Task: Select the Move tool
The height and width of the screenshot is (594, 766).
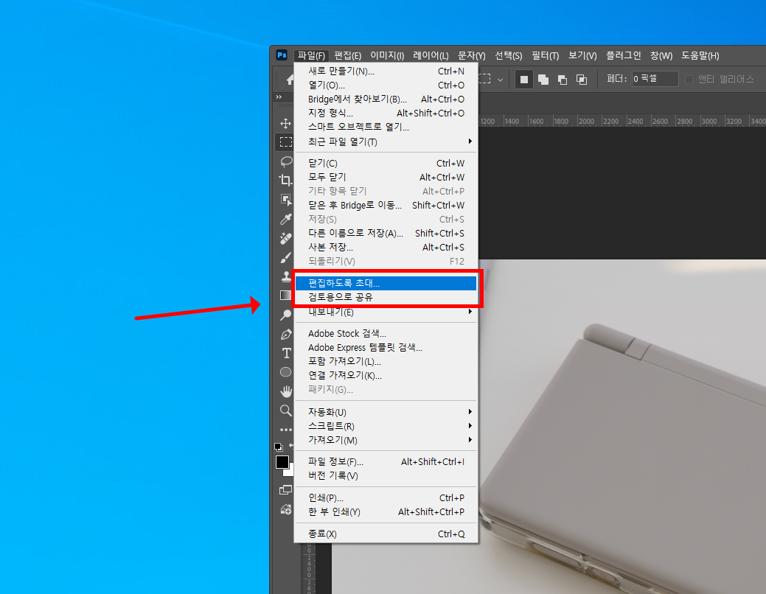Action: (286, 123)
